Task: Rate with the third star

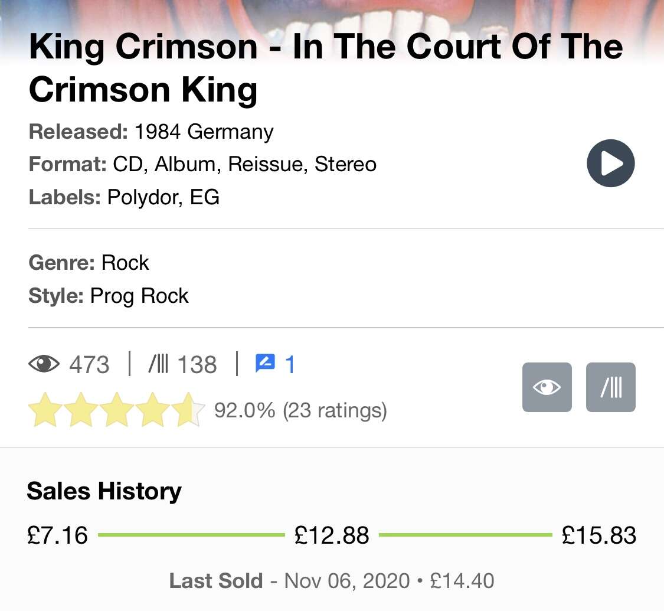Action: [x=117, y=410]
